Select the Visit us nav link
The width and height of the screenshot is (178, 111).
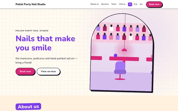tap(122, 4)
